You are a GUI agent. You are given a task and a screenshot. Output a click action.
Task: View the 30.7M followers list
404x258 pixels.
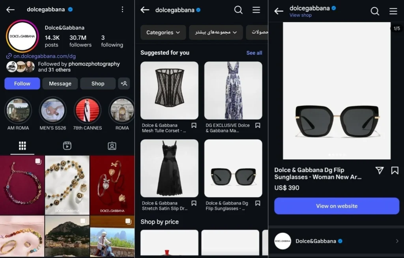tap(80, 41)
